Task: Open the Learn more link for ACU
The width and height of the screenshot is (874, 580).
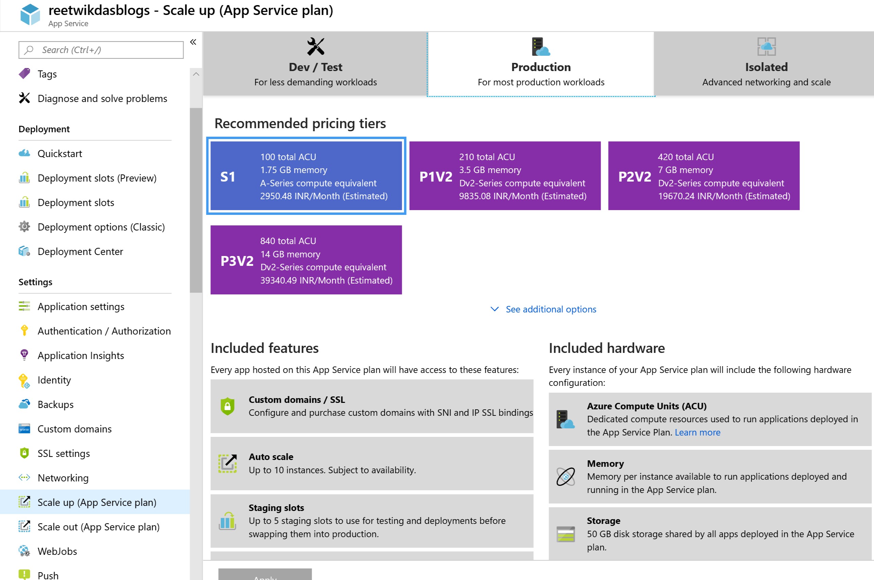Action: point(697,432)
